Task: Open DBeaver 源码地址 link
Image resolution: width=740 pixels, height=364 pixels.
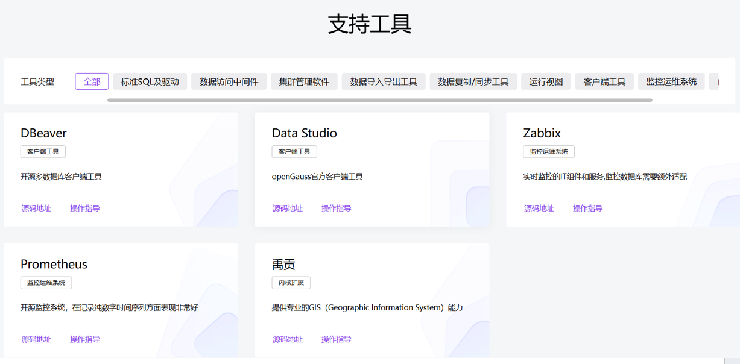Action: coord(36,209)
